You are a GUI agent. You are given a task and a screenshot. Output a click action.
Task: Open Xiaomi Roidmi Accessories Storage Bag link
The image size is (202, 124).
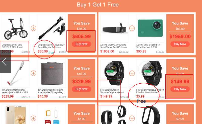point(50,91)
